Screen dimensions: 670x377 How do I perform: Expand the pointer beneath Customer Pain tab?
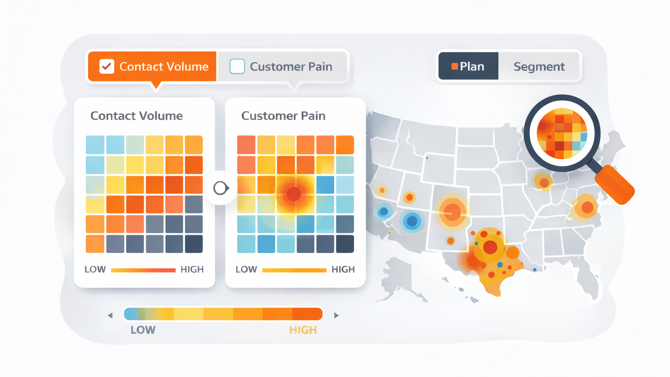pos(295,86)
